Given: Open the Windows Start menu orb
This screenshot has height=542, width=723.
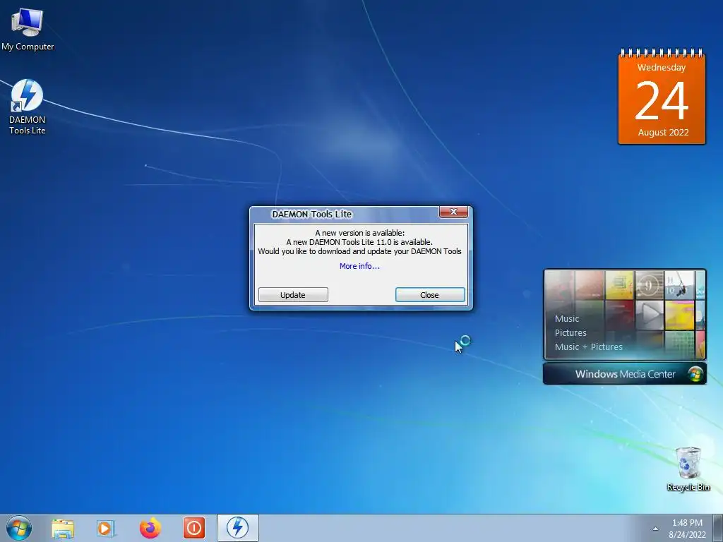Looking at the screenshot, I should [x=19, y=528].
